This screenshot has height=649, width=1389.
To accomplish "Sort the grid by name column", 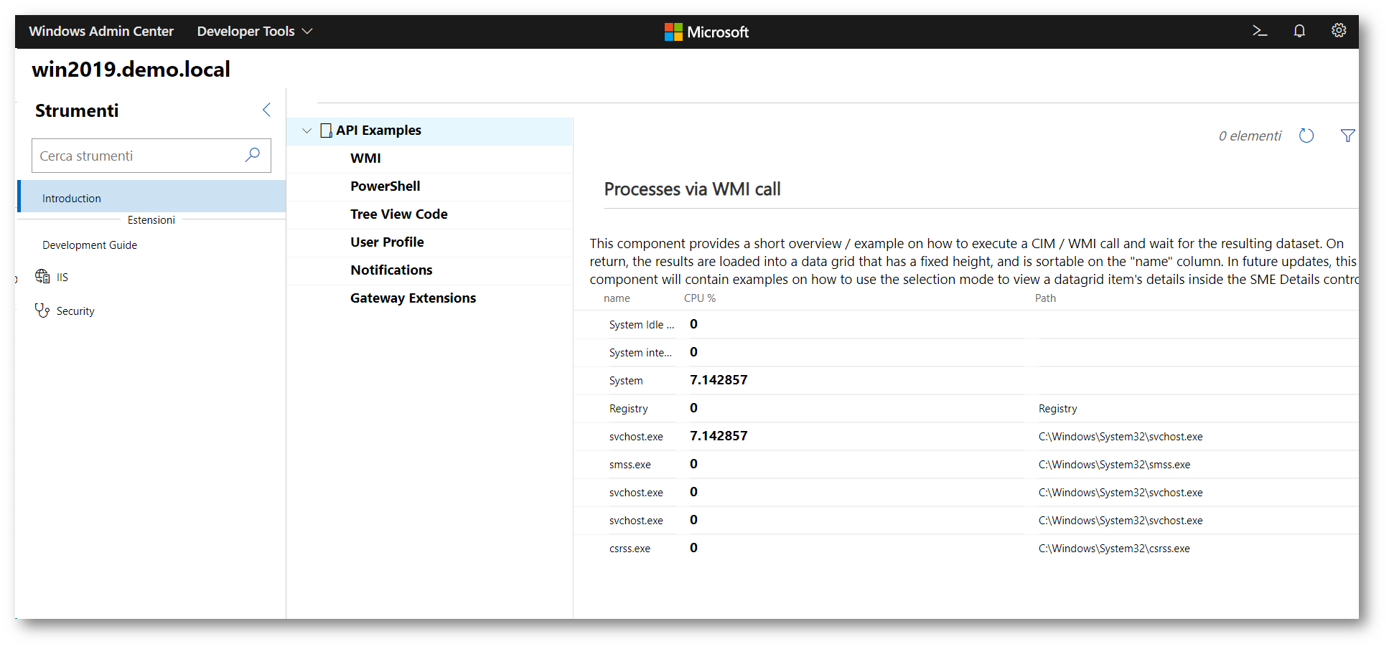I will coord(617,298).
